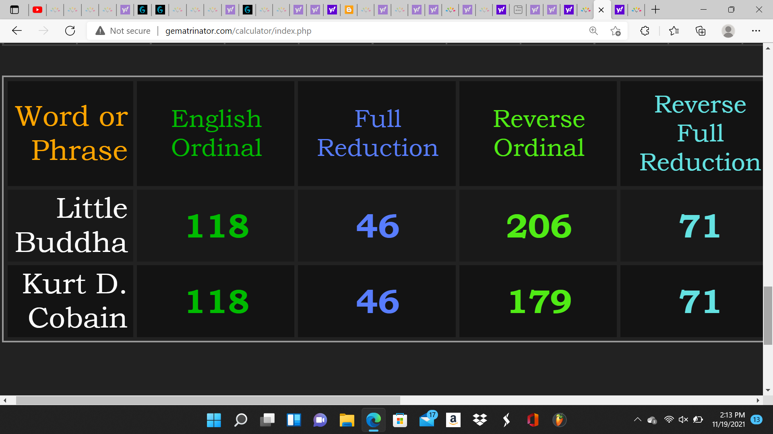Open the Windows Start menu
773x434 pixels.
pos(214,420)
